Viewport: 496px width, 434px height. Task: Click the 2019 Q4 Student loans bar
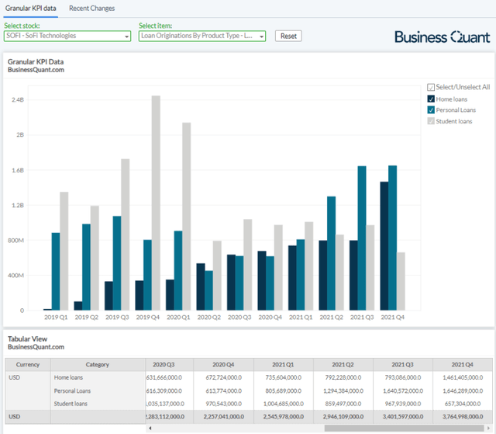point(156,203)
